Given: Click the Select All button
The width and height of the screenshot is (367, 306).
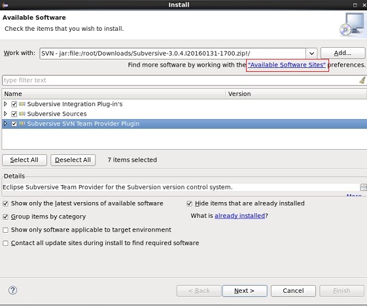Looking at the screenshot, I should pos(24,160).
